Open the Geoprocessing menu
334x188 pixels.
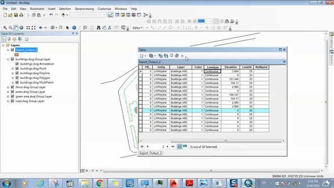point(84,9)
